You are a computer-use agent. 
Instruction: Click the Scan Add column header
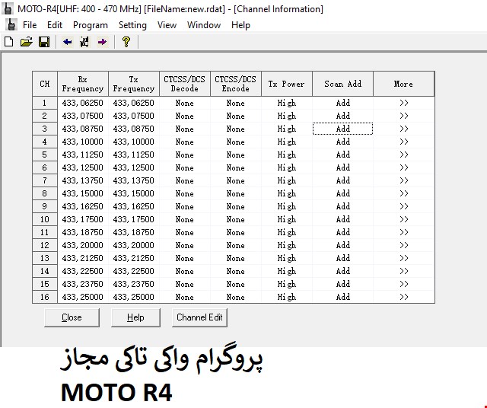(x=343, y=84)
